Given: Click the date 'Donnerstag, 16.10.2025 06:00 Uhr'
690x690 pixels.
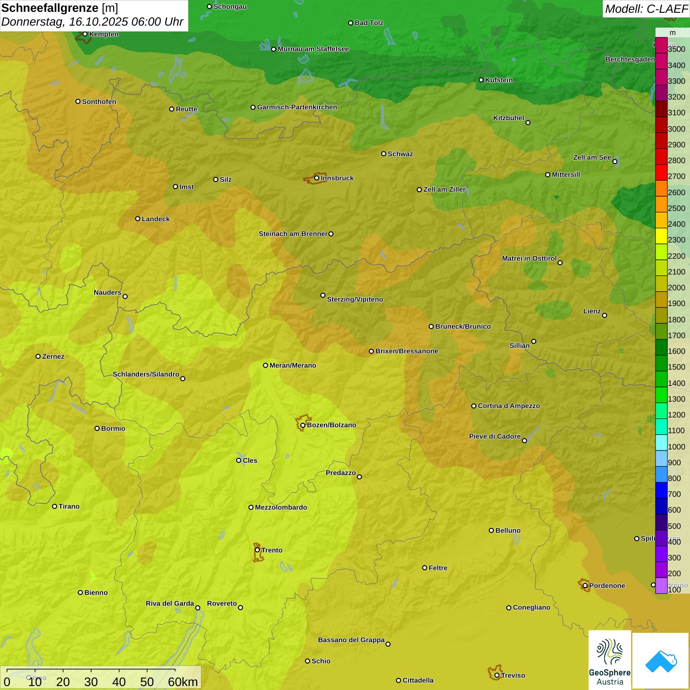Looking at the screenshot, I should [x=92, y=22].
